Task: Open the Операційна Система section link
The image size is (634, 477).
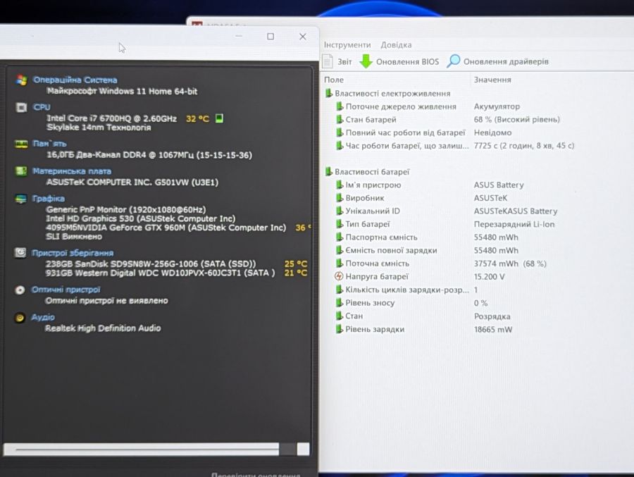Action: 75,80
